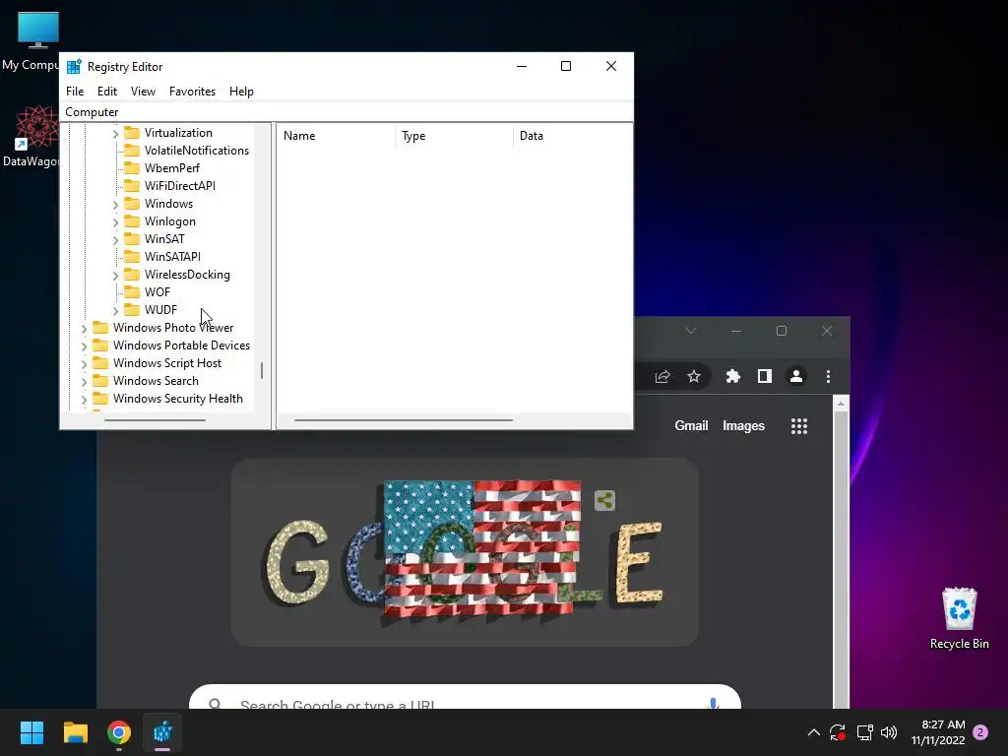1008x756 pixels.
Task: Open the Google apps grid icon
Action: (x=799, y=426)
